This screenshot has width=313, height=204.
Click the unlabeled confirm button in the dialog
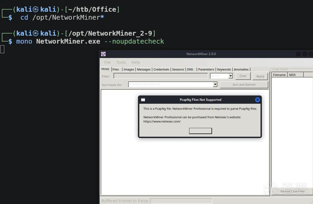click(200, 131)
